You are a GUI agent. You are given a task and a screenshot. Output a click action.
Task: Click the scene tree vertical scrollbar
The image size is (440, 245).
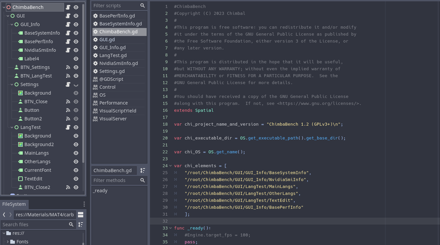coord(83,84)
